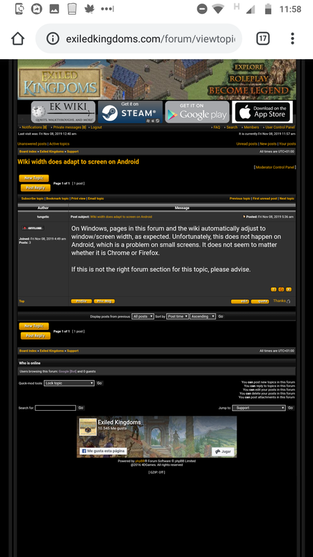View Your posts link

(x=287, y=144)
